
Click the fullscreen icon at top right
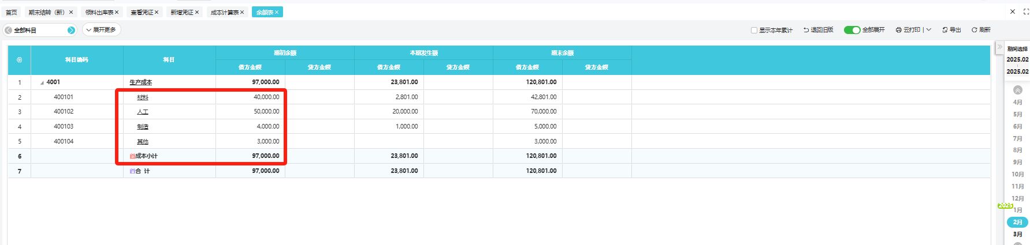[x=1026, y=12]
